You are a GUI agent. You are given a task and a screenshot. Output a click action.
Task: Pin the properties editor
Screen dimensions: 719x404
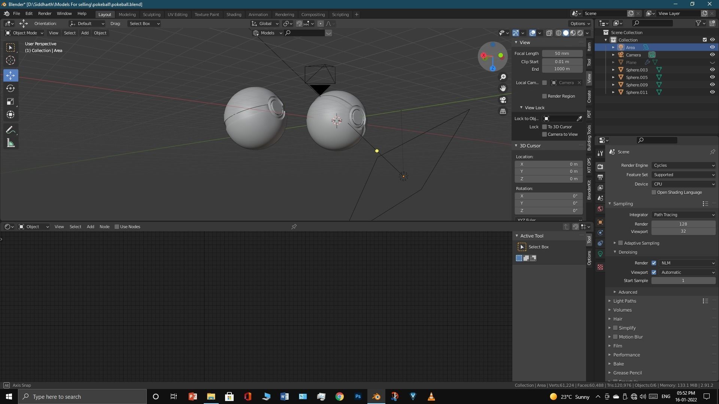(x=712, y=152)
